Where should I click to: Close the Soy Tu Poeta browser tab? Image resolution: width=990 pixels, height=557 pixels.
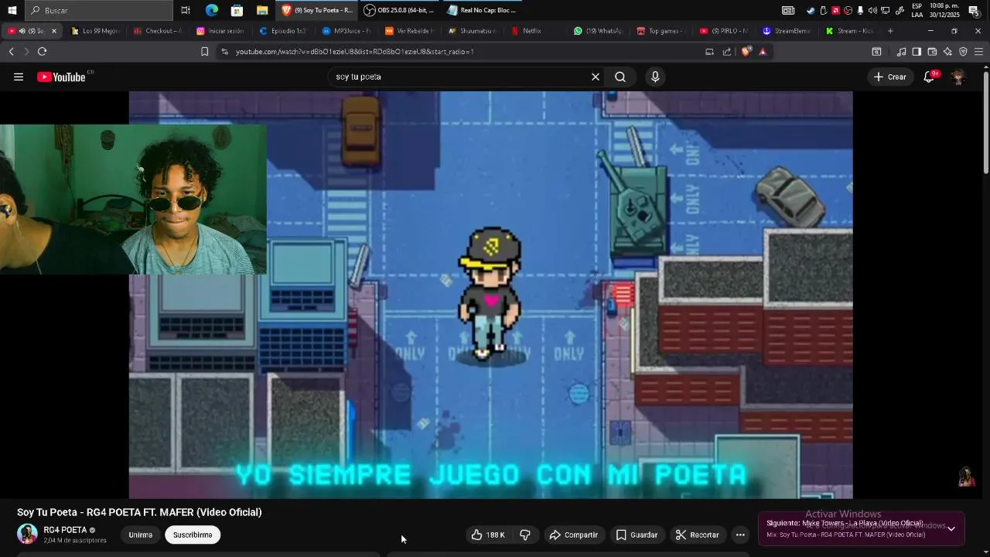pyautogui.click(x=53, y=31)
